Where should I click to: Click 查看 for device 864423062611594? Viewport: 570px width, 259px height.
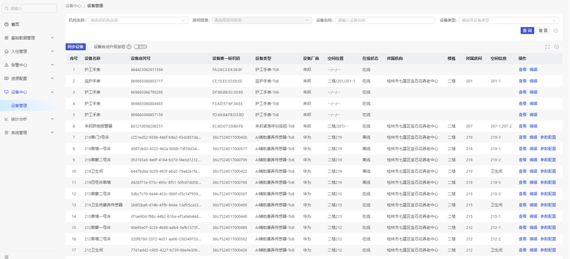[x=522, y=70]
